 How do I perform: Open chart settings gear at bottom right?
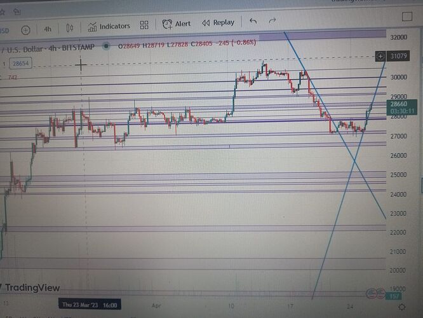pos(403,307)
